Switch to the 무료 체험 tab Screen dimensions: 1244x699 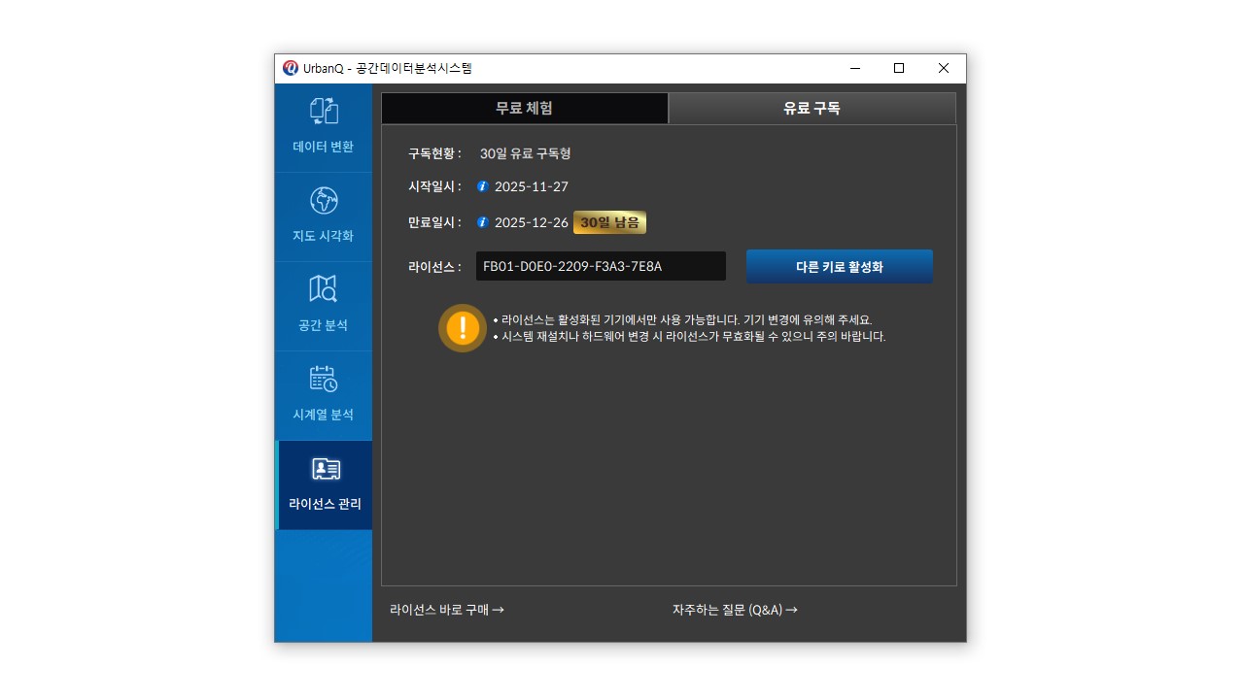click(524, 108)
